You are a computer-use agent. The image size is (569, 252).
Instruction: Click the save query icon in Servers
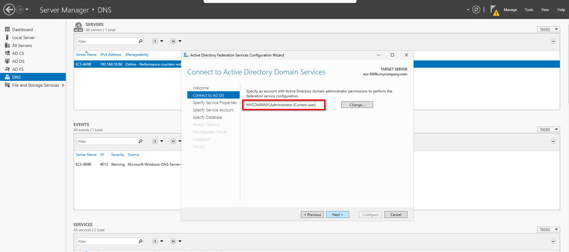(173, 41)
